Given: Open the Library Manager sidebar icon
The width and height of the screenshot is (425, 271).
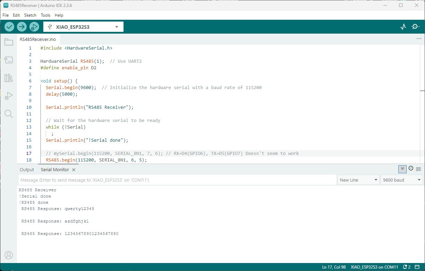Looking at the screenshot, I should point(9,78).
